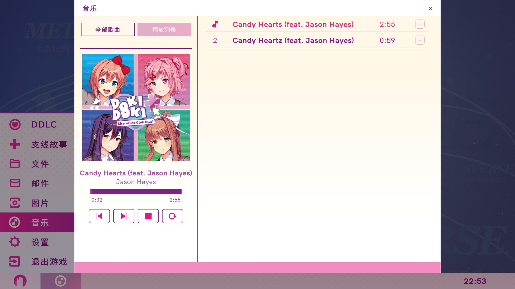515x289 pixels.
Task: Switch to the 全部歌曲 all songs tab
Action: (x=108, y=29)
